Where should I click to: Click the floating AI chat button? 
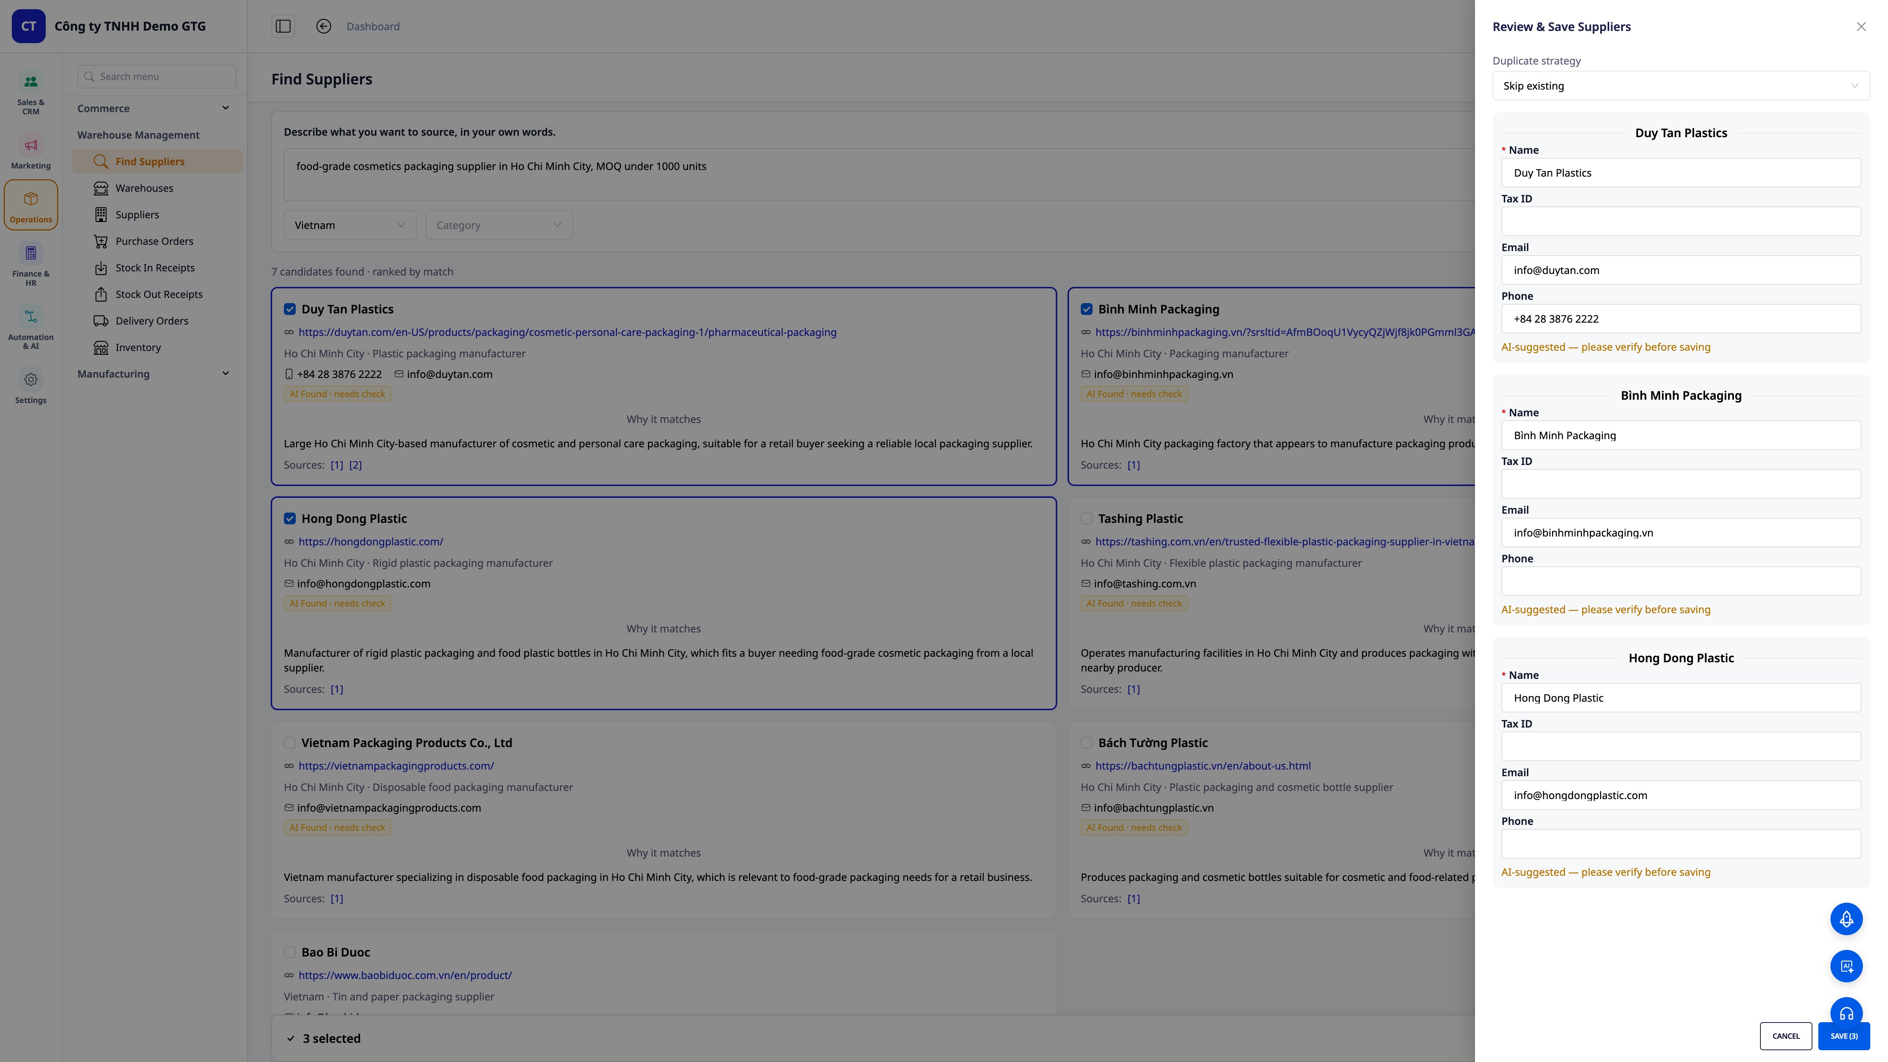coord(1846,966)
